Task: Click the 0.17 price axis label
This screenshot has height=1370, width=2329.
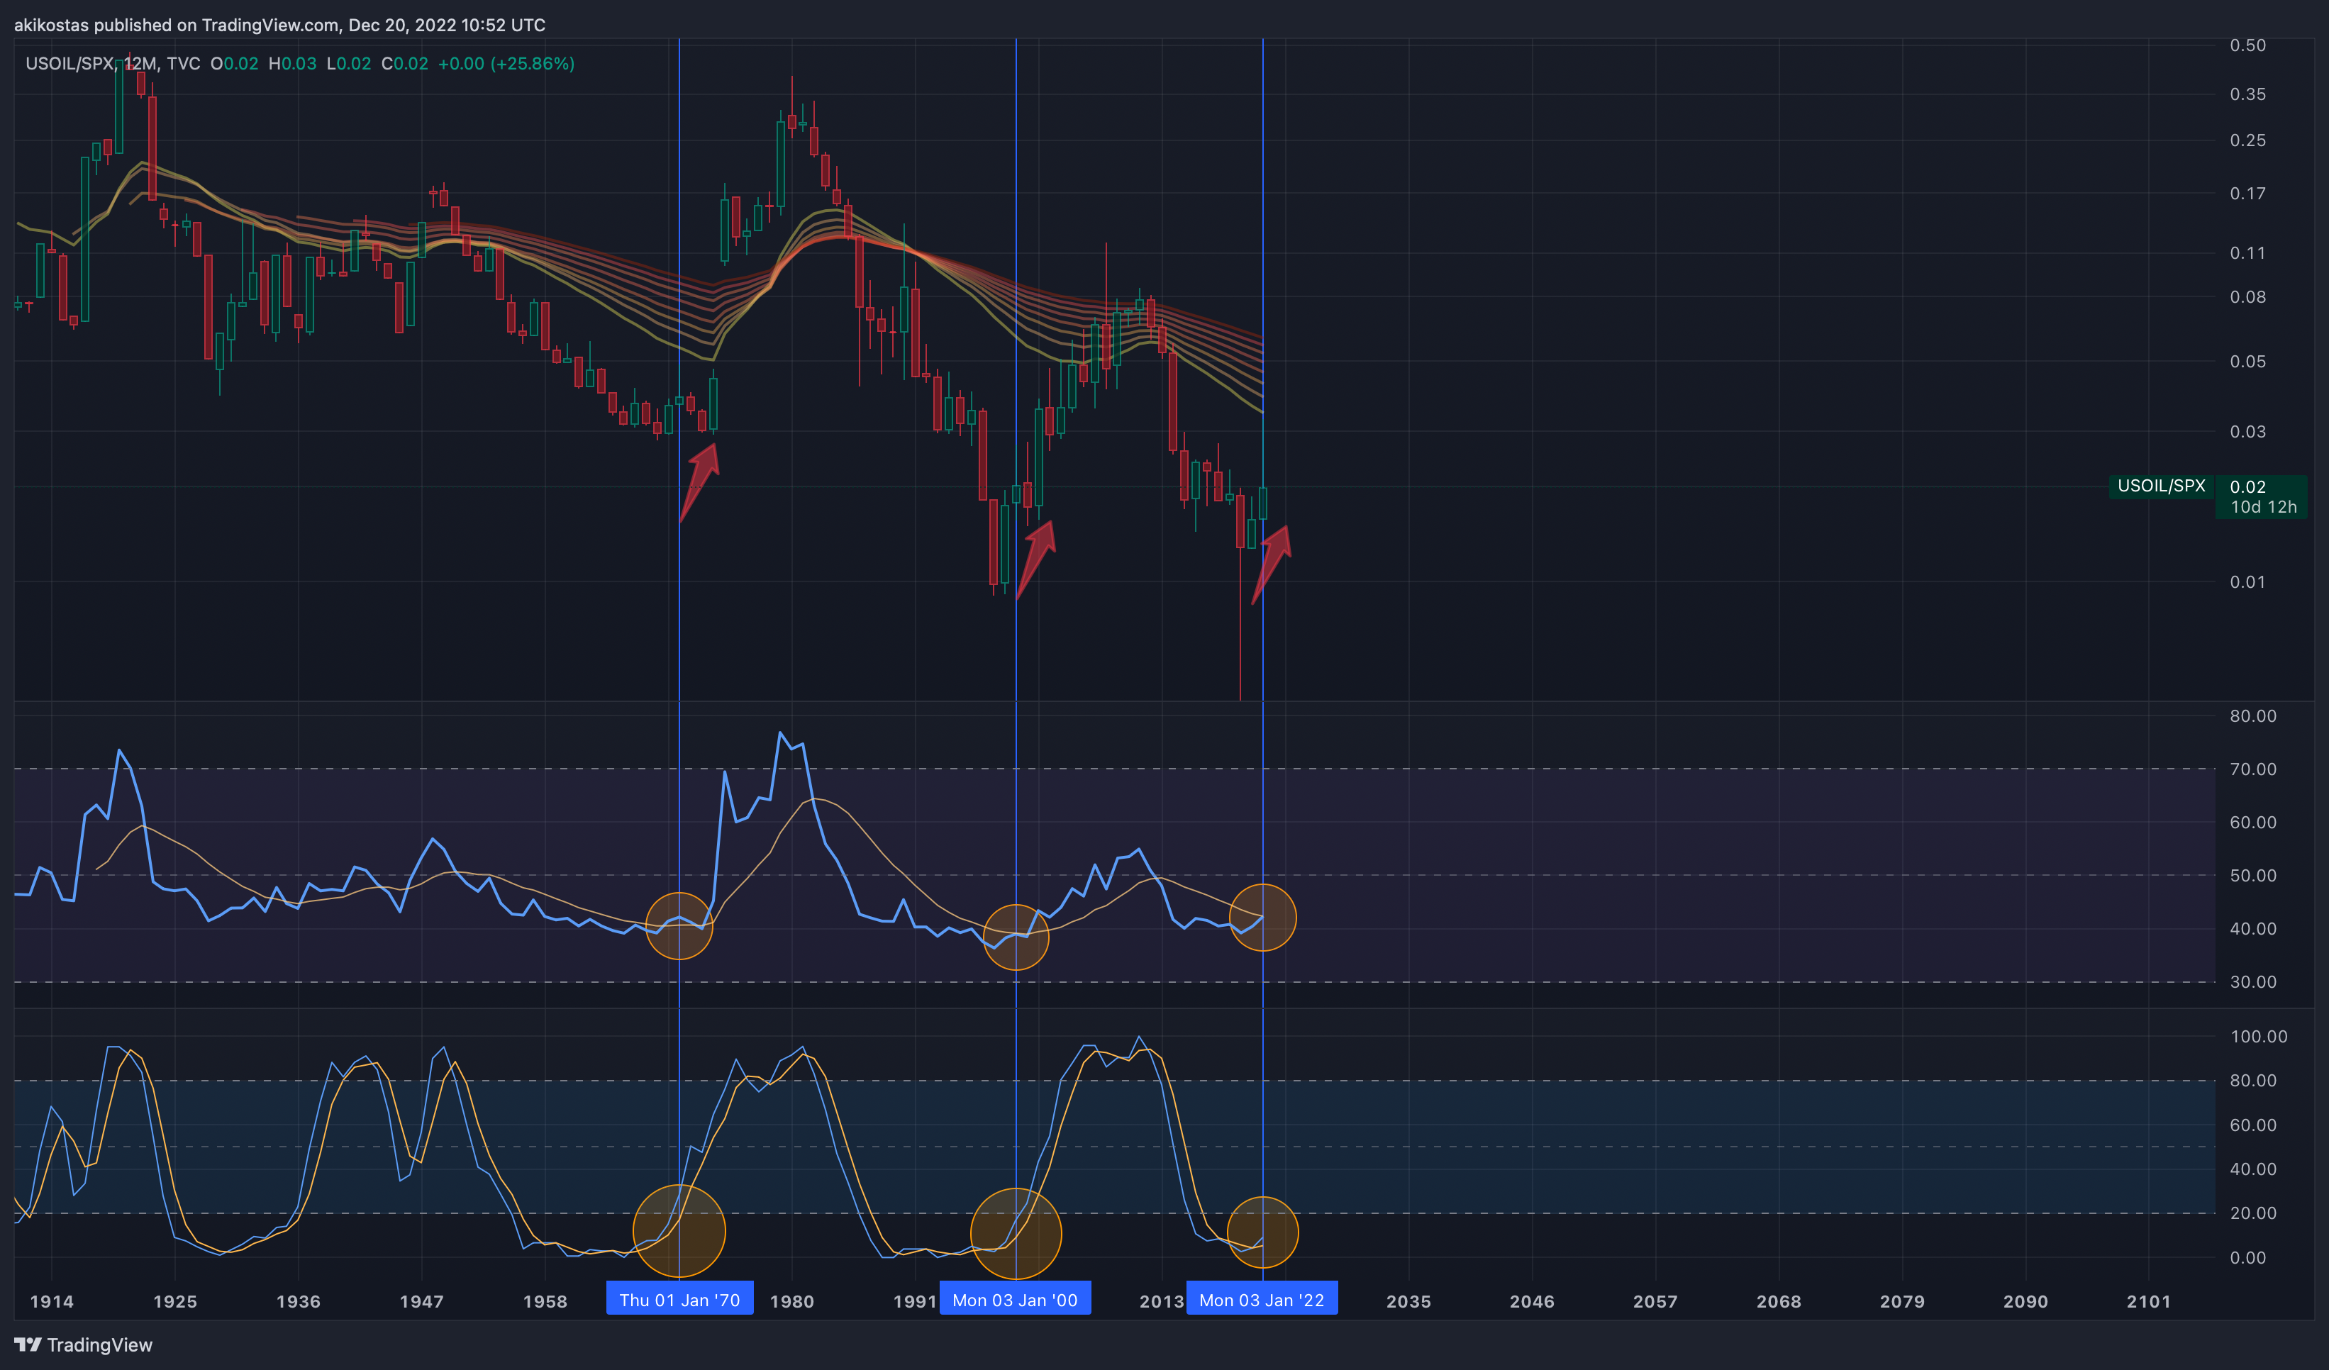Action: (2247, 194)
